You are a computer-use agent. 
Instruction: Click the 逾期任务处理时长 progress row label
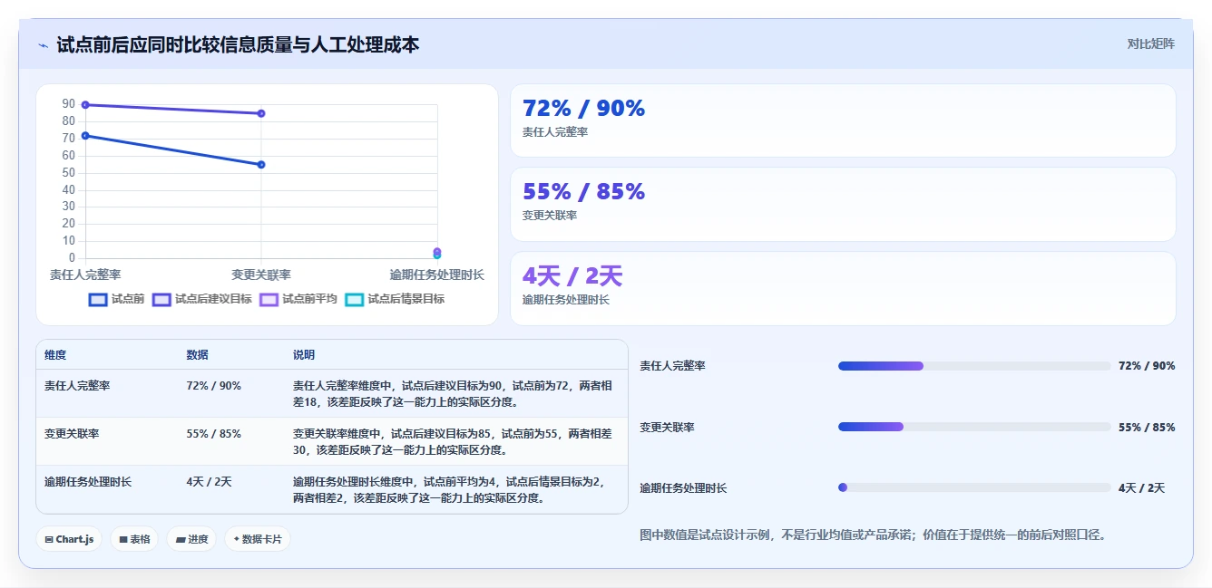683,487
